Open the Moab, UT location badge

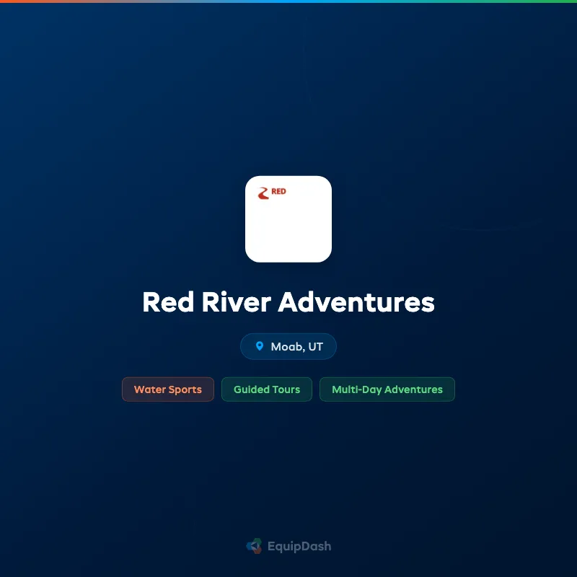coord(288,346)
